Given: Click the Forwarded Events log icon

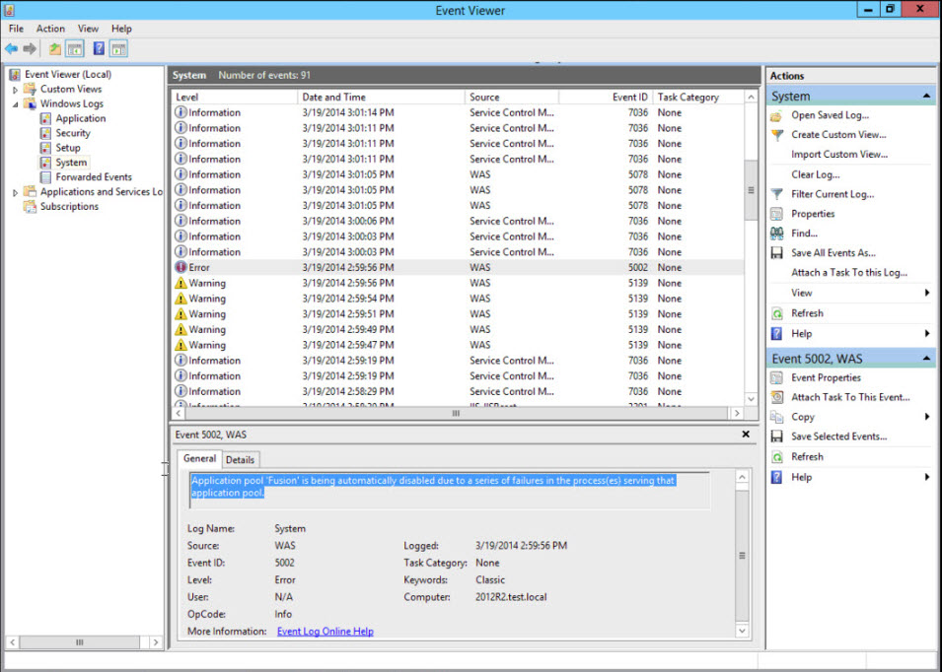Looking at the screenshot, I should 45,177.
